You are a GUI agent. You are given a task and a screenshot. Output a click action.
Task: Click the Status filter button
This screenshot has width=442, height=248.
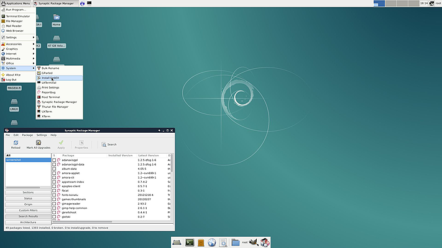click(28, 198)
